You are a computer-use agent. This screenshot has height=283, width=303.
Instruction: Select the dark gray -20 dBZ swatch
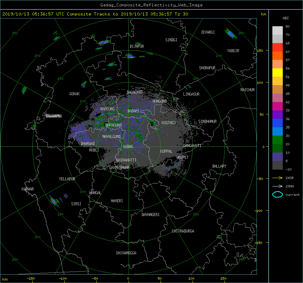[277, 165]
